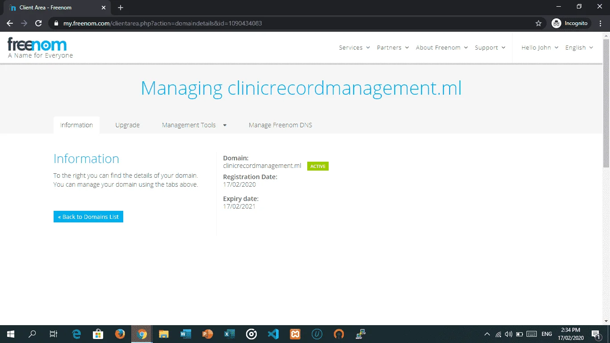Click the scrollbar down arrow

coord(606,322)
